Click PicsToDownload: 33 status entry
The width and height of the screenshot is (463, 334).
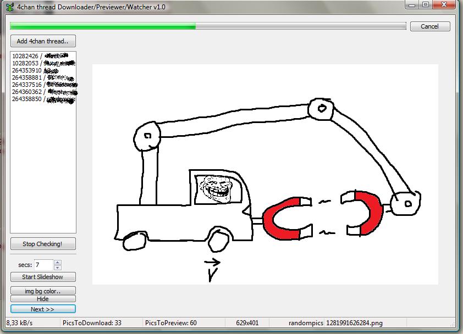[92, 323]
